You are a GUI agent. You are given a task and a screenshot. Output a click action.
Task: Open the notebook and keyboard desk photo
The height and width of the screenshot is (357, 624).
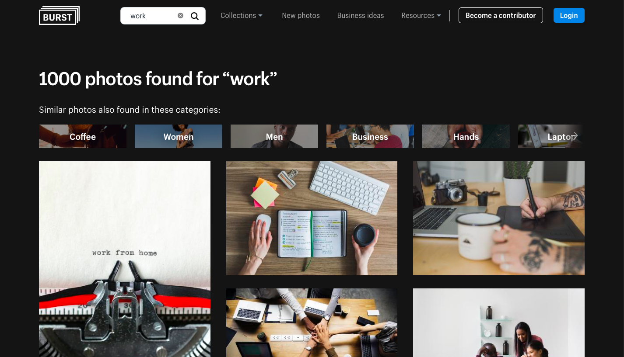coord(312,218)
